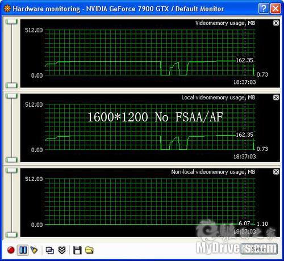The width and height of the screenshot is (284, 261).
Task: Click the question mark help button
Action: (264, 9)
